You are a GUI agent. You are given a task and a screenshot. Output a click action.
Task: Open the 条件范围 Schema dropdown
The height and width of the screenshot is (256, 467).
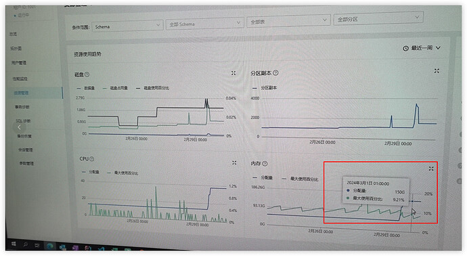[127, 26]
